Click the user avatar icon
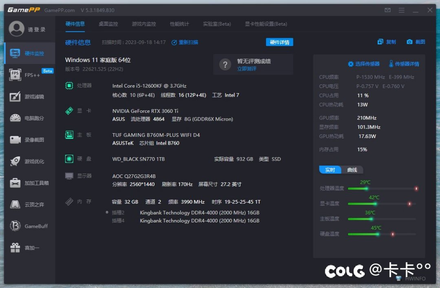Viewport: 440px width, 288px height. click(16, 29)
